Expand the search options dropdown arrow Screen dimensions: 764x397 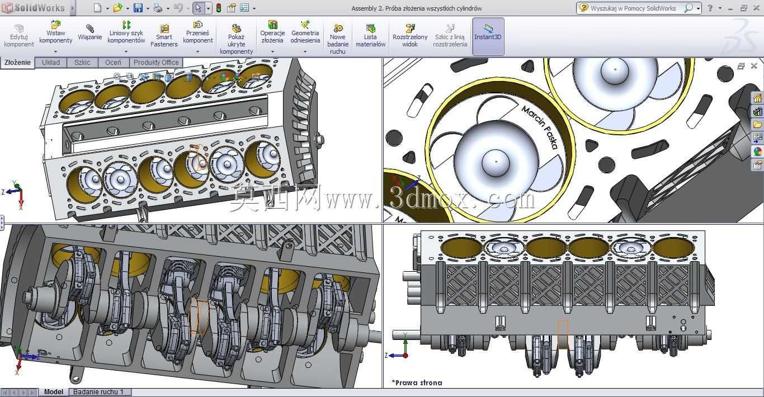coord(698,8)
